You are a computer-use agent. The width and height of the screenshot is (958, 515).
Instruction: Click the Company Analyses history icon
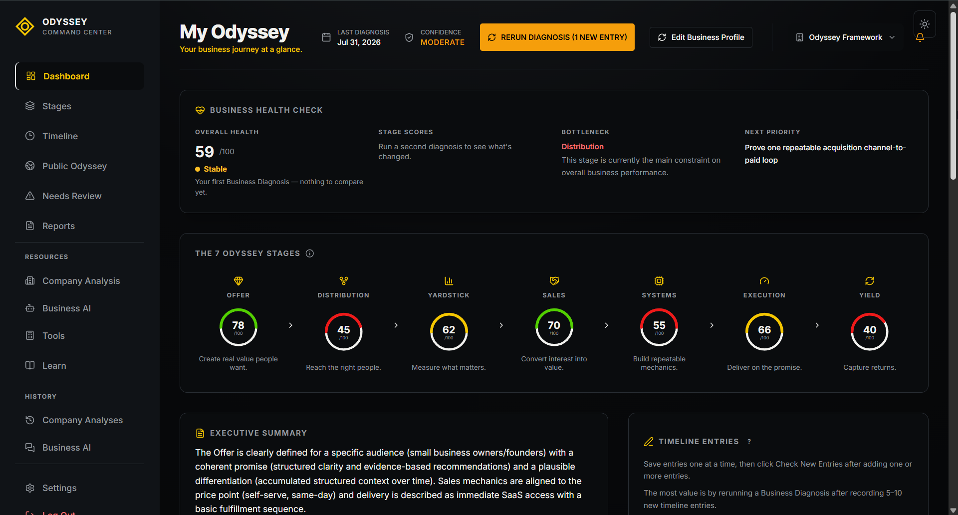[x=30, y=420]
